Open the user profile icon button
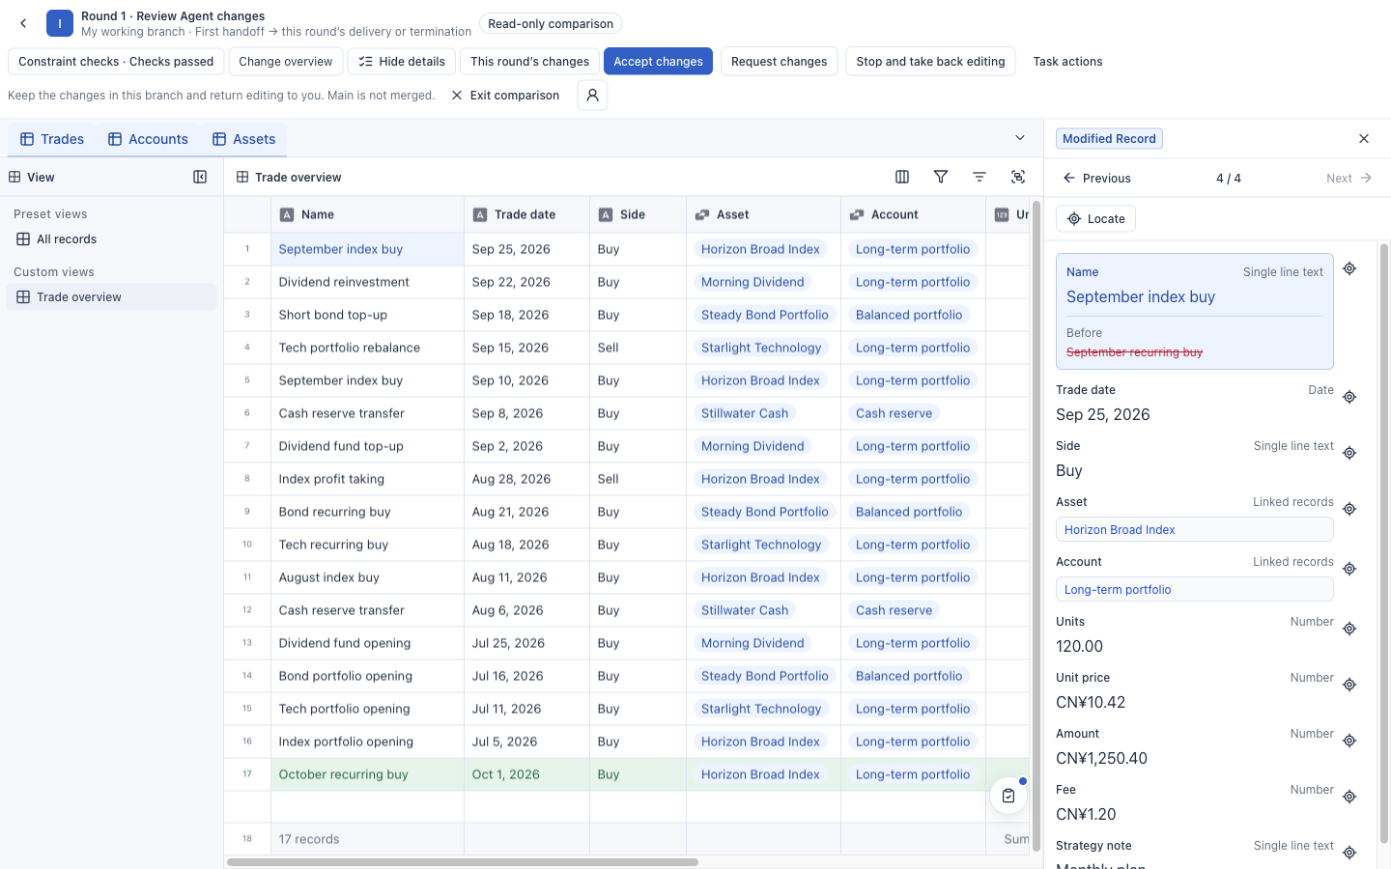This screenshot has height=869, width=1391. (592, 95)
